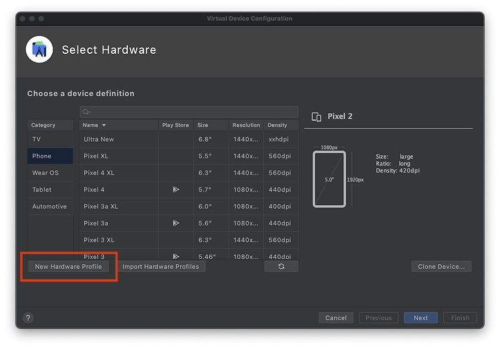Click the device icon beside Pixel 2 title

[316, 117]
